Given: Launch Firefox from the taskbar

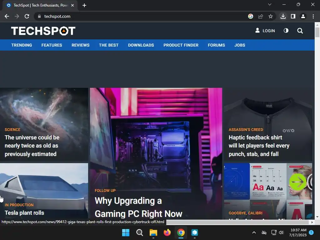Looking at the screenshot, I should click(x=167, y=232).
